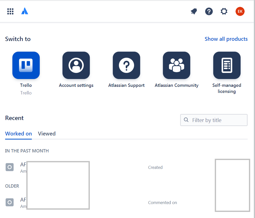Open the Created item from the past month

pos(126,167)
